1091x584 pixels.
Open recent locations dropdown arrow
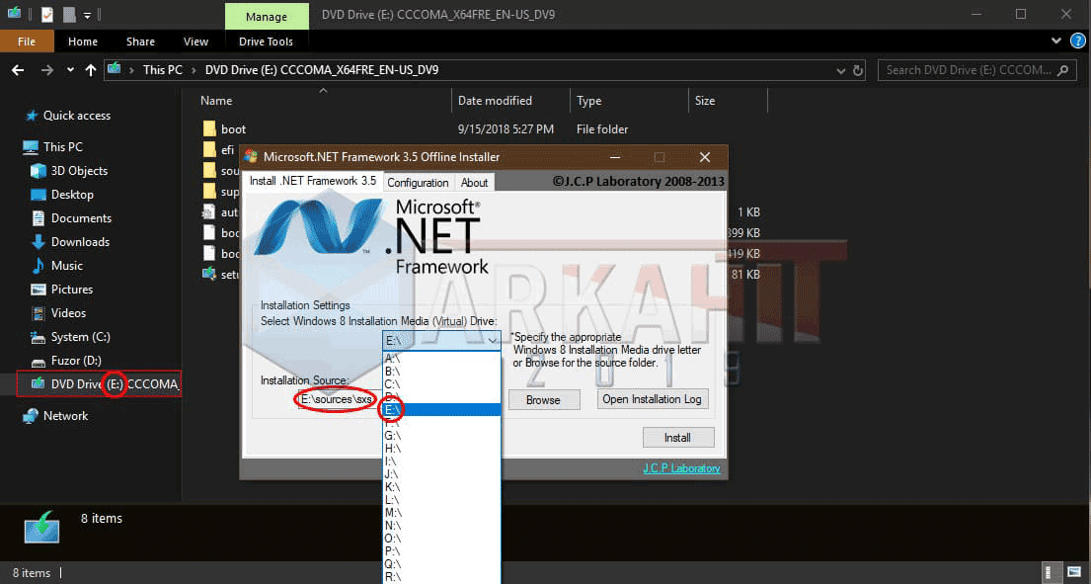pyautogui.click(x=70, y=70)
